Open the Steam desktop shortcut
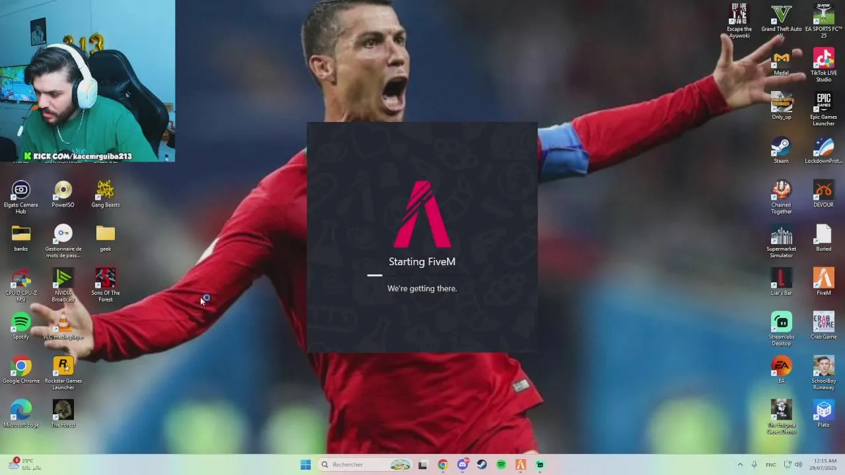This screenshot has width=845, height=475. click(781, 150)
